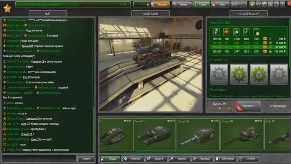Switch to the Припасы supplies tab
291x164 pixels.
[202, 159]
